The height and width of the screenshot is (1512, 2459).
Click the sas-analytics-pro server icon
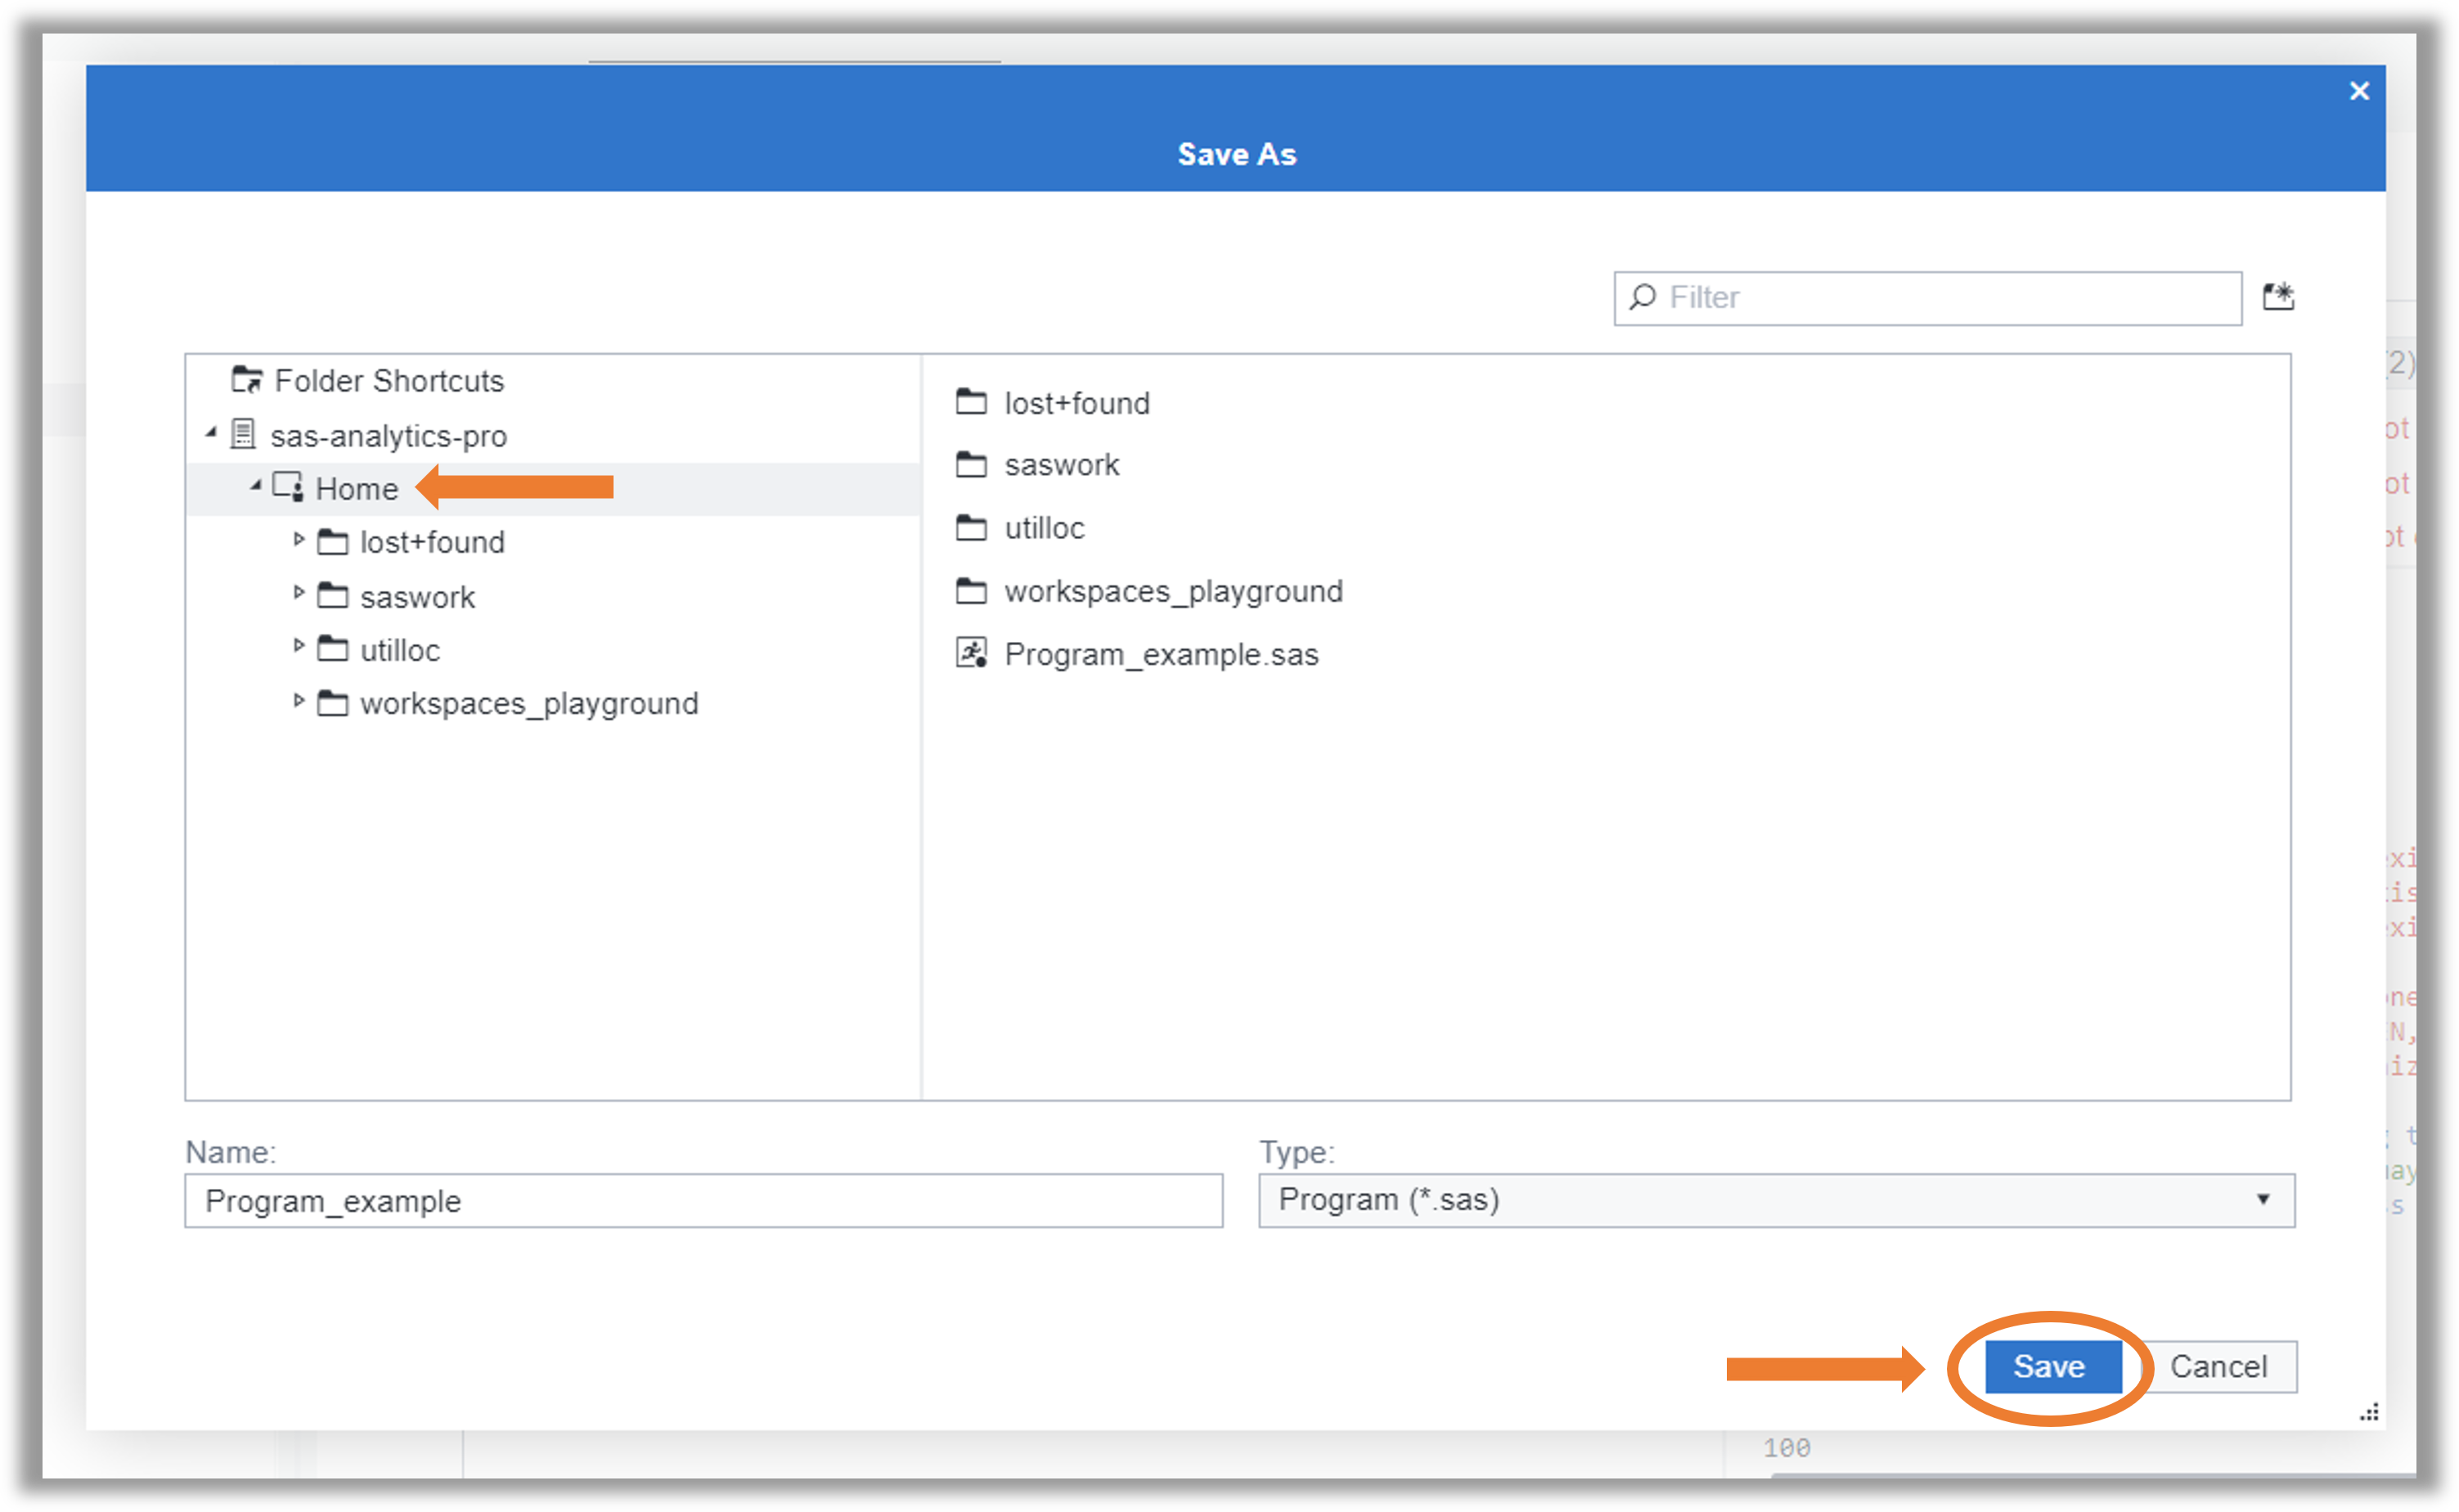[x=243, y=435]
